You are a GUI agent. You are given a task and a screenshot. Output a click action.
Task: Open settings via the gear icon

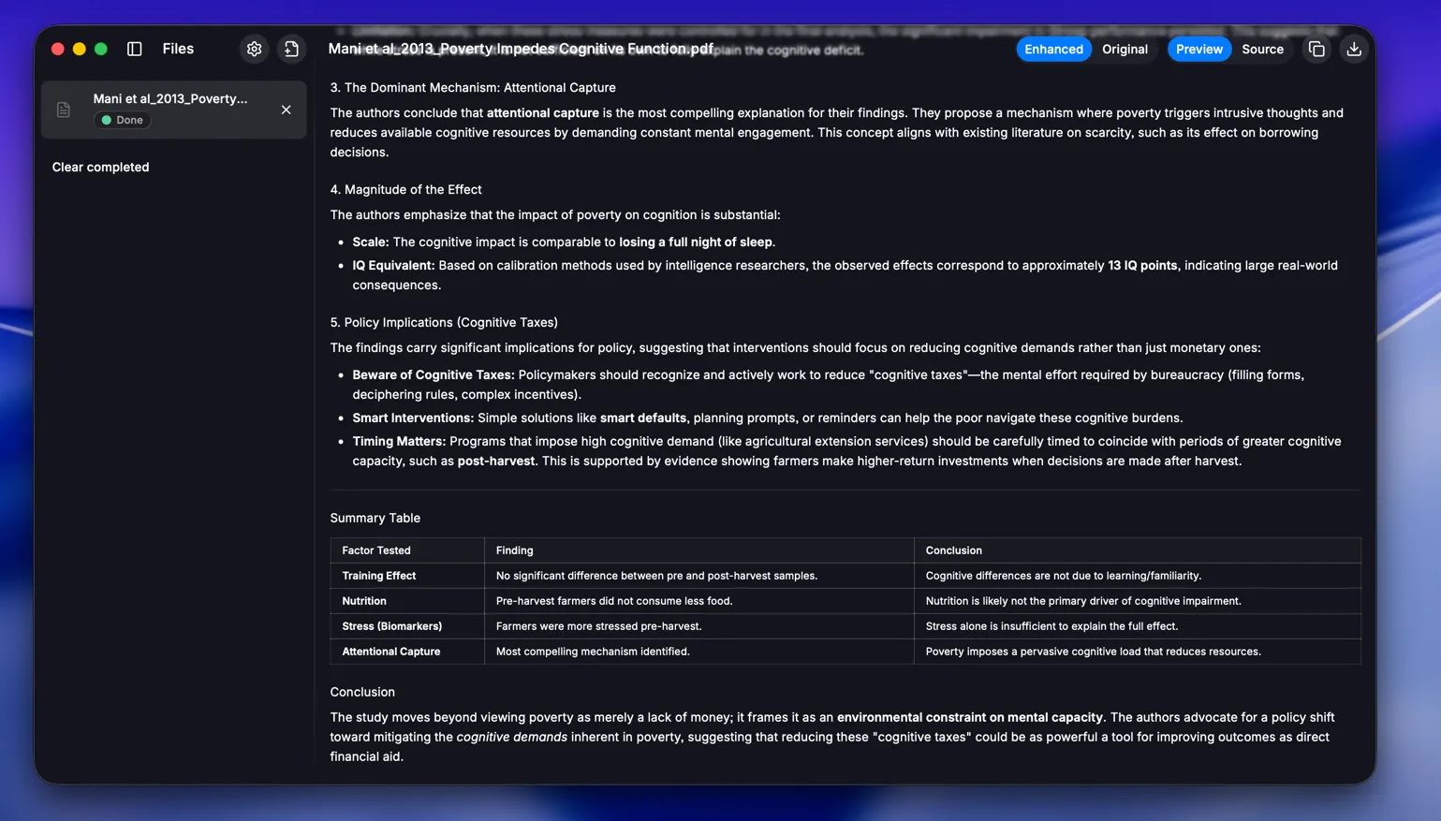coord(254,49)
